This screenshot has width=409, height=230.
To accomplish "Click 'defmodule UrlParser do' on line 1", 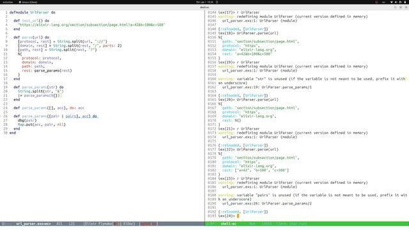I will click(x=33, y=12).
